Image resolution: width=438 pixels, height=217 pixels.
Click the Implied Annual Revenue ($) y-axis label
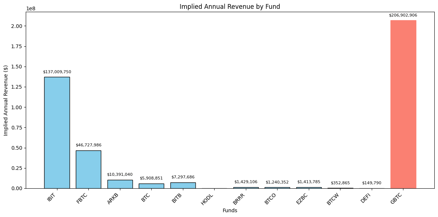[6, 100]
